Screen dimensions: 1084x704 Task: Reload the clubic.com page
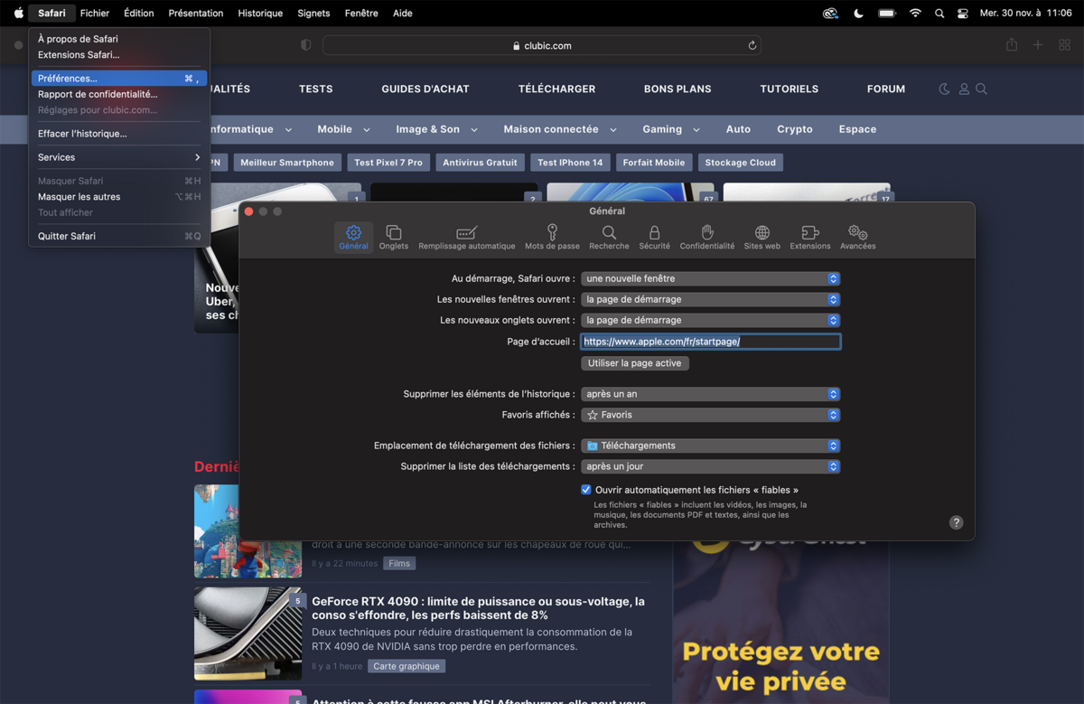[752, 45]
